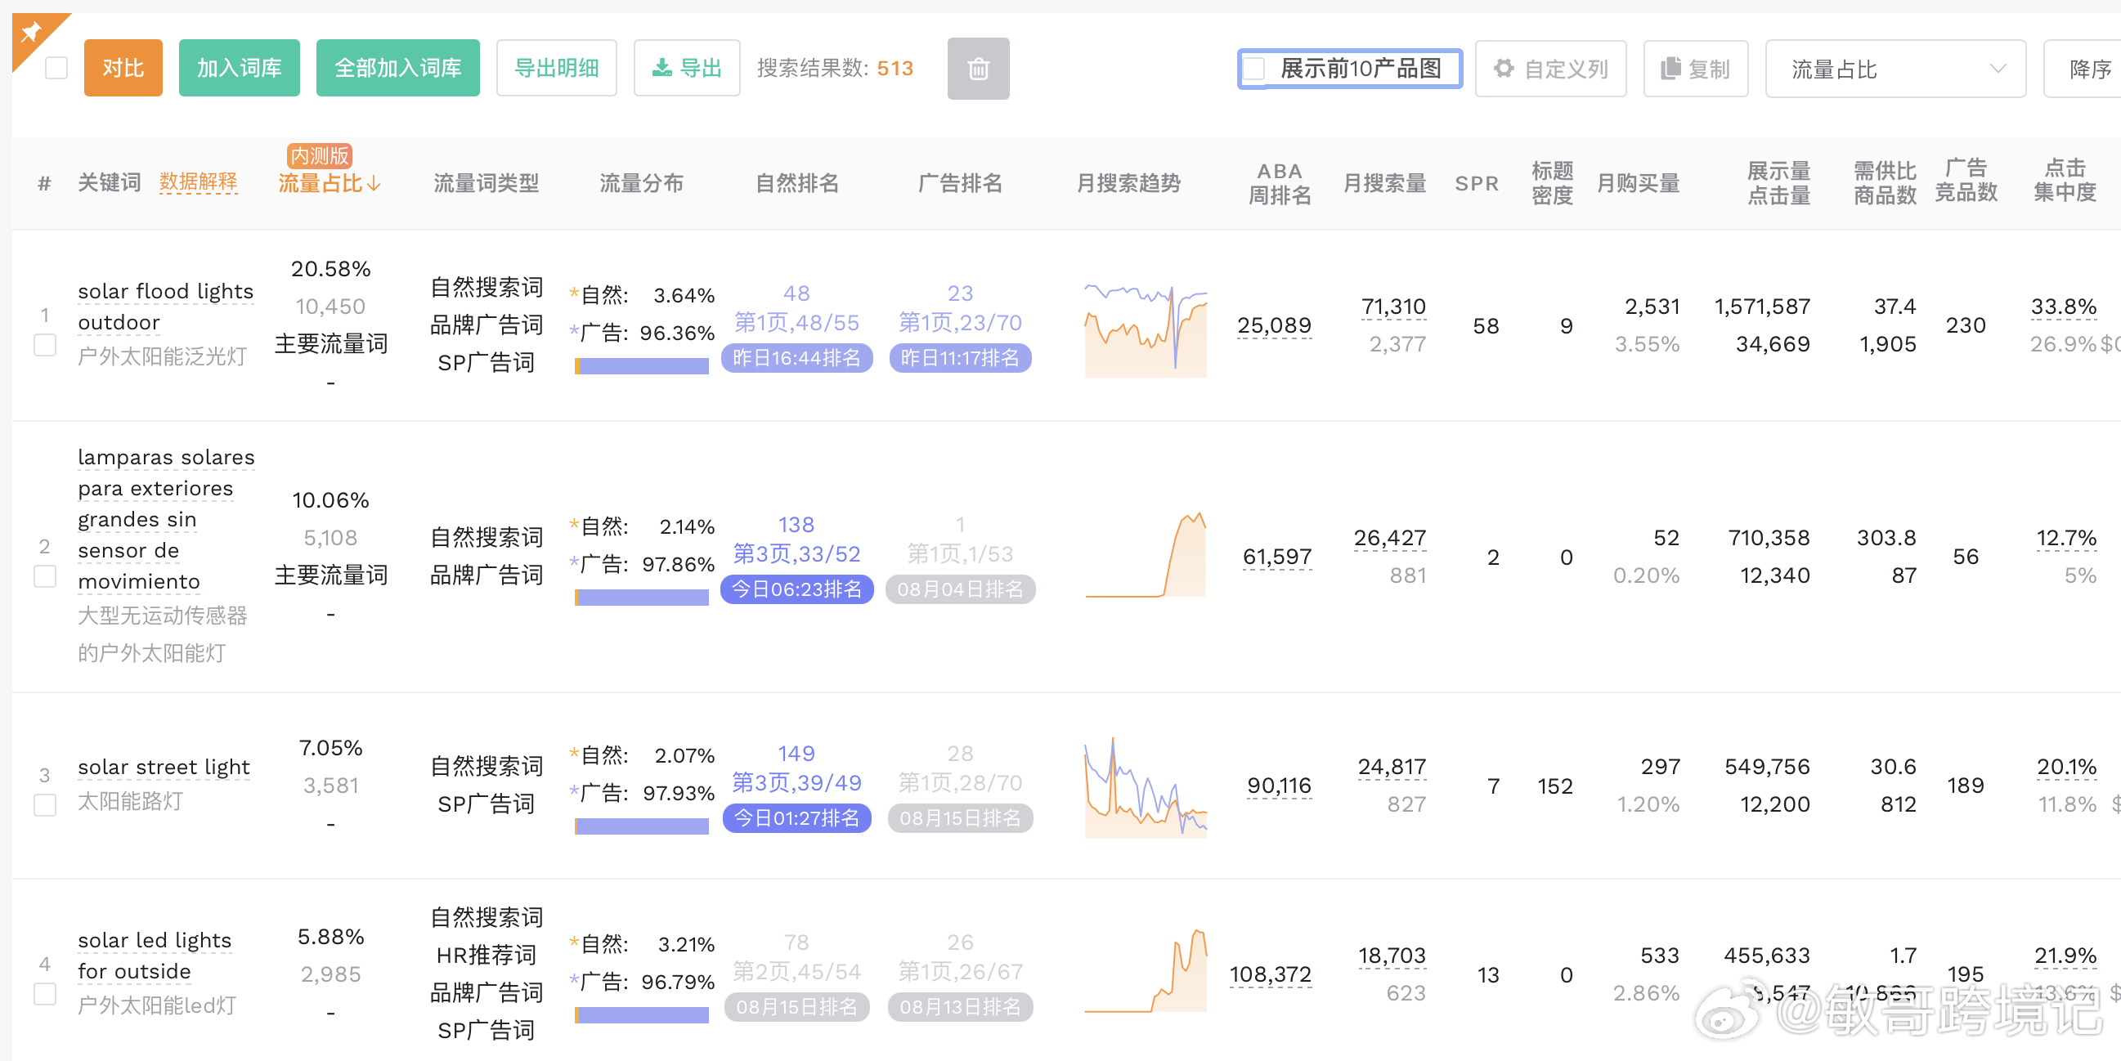Click sort arrow beside 流量占比 header
Screen dimensions: 2121x1061
[x=374, y=184]
